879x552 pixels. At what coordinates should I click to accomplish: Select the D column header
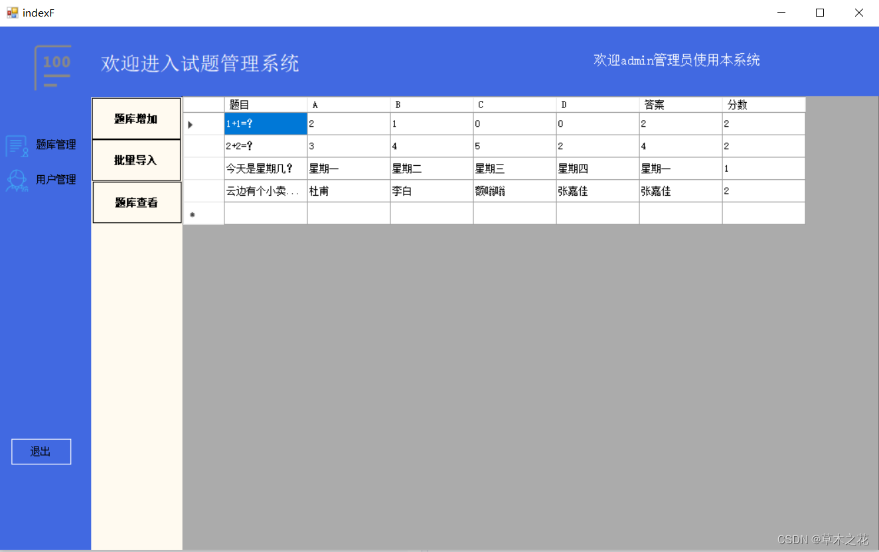[598, 105]
